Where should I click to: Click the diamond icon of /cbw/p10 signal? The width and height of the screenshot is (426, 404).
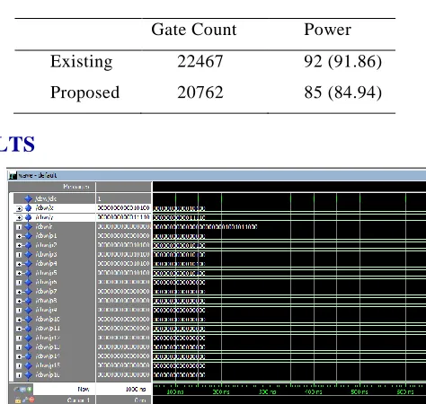28,320
